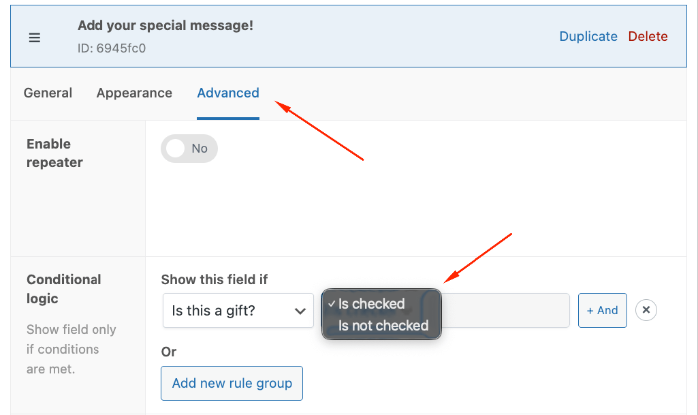698x415 pixels.
Task: Add a new rule group
Action: pyautogui.click(x=232, y=383)
